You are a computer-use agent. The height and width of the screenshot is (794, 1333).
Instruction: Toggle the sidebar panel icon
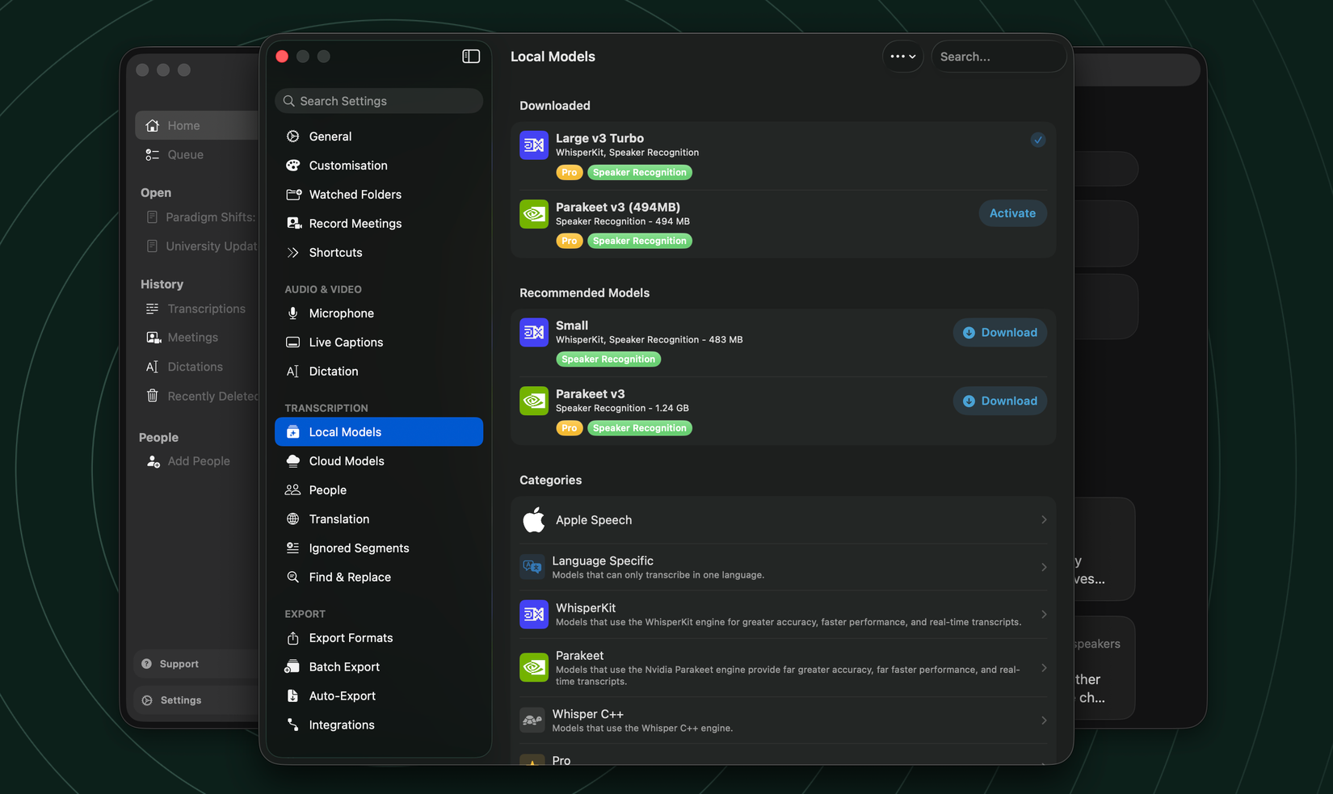(x=471, y=56)
